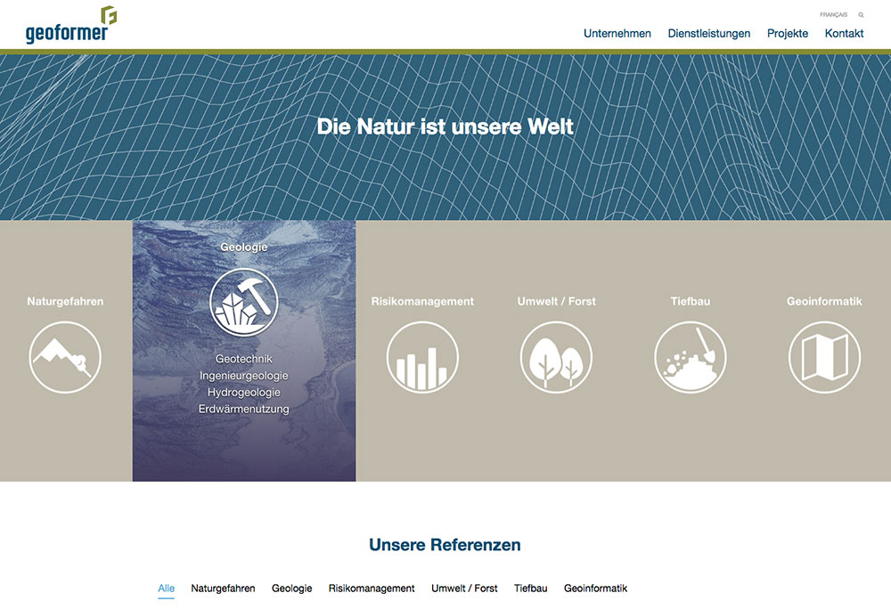Open the Unternehmen menu
The width and height of the screenshot is (891, 609).
coord(617,34)
